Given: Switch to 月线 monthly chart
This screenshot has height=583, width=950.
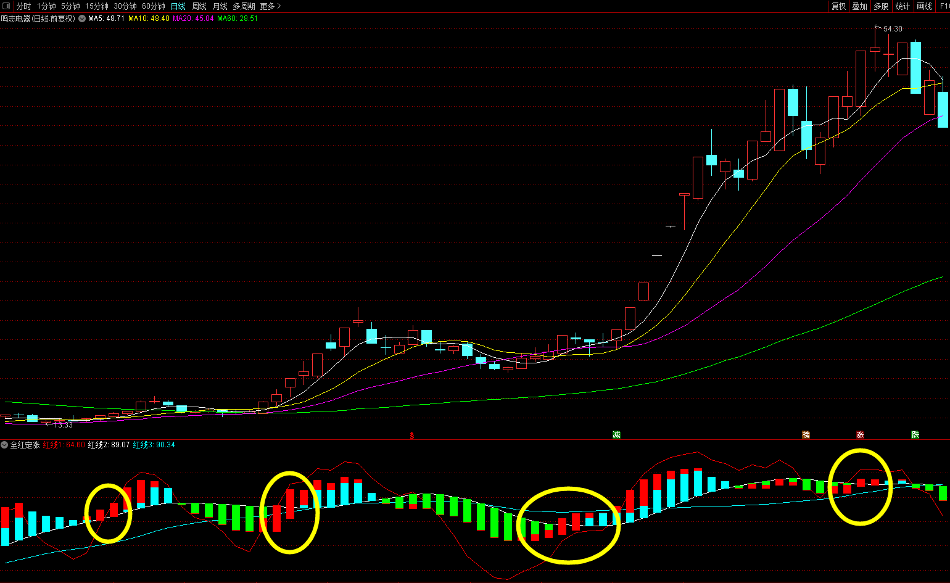Looking at the screenshot, I should pyautogui.click(x=220, y=6).
